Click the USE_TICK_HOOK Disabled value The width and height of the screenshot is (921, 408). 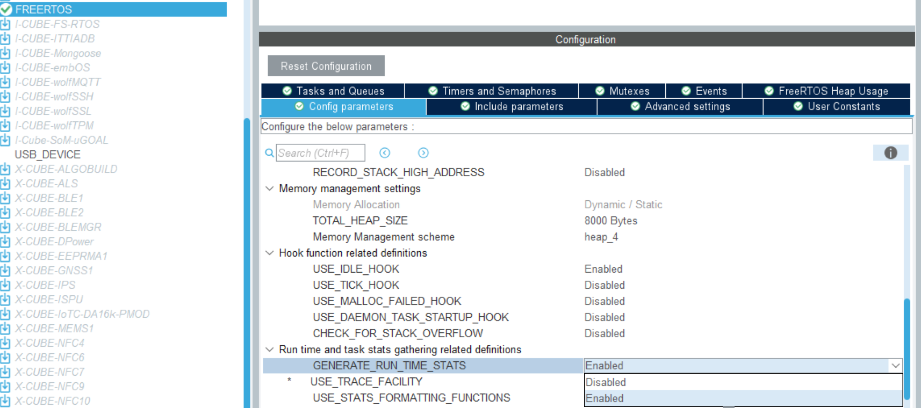(605, 285)
